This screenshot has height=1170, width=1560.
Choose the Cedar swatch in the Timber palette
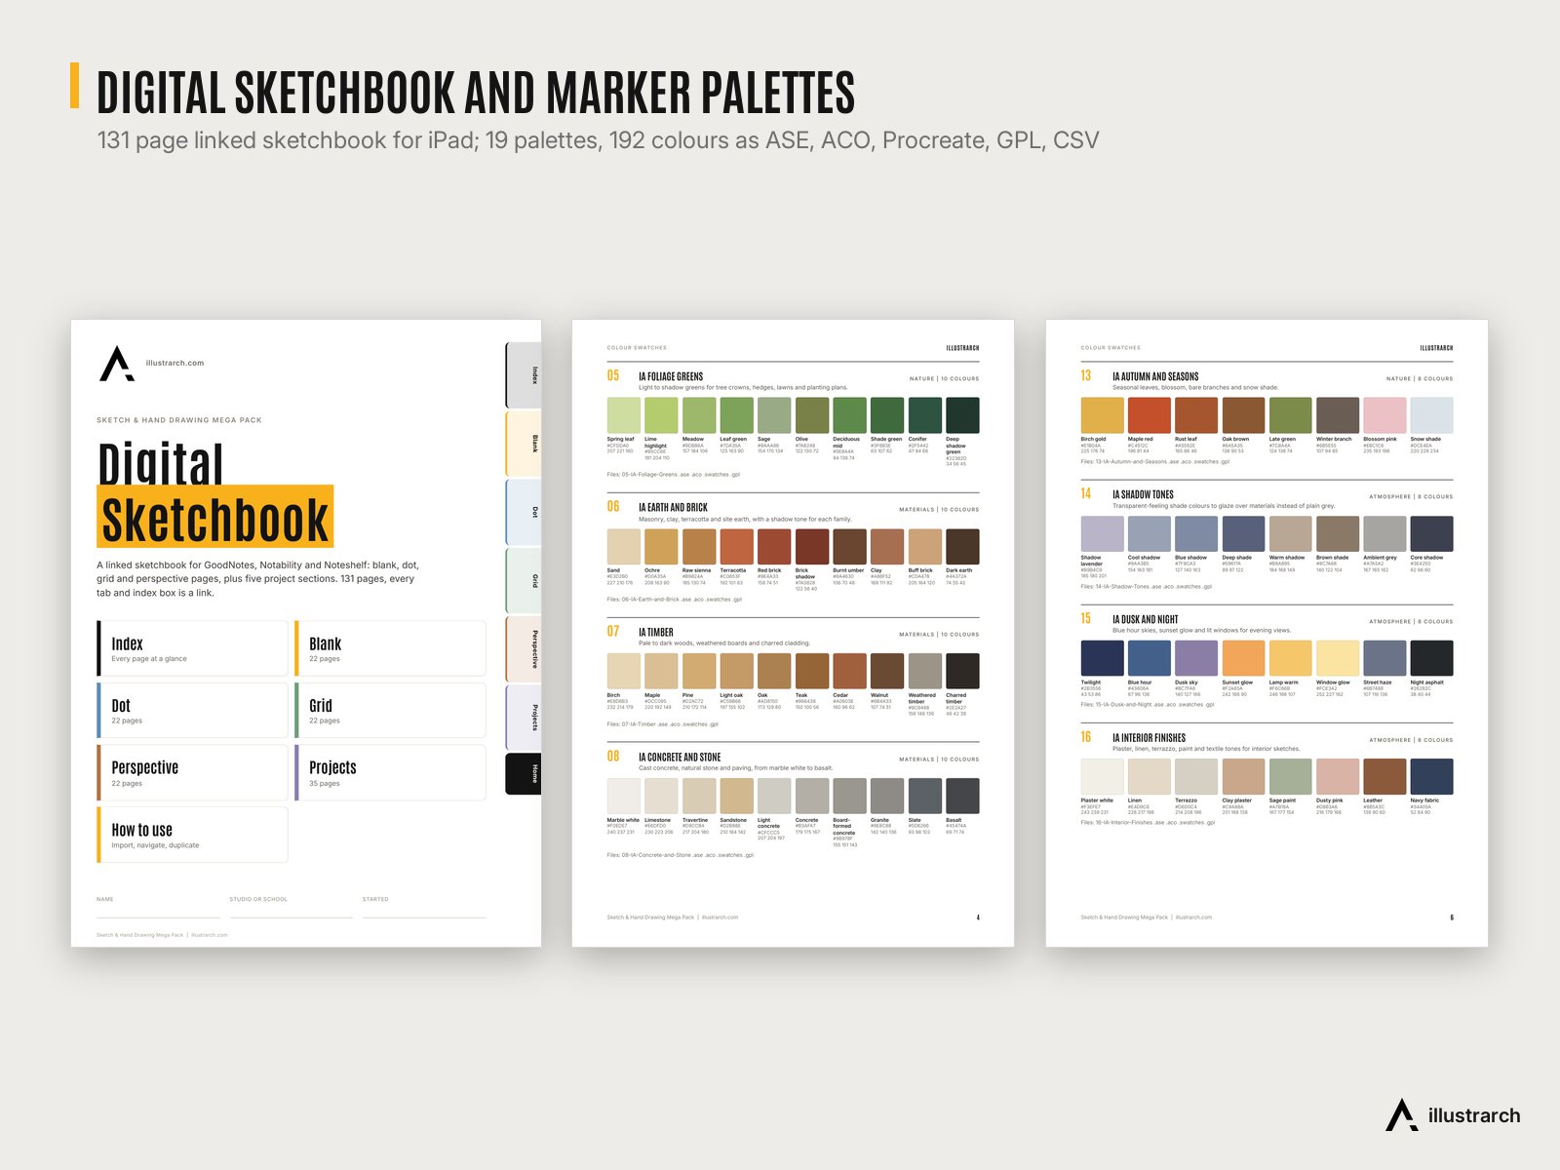coord(849,671)
